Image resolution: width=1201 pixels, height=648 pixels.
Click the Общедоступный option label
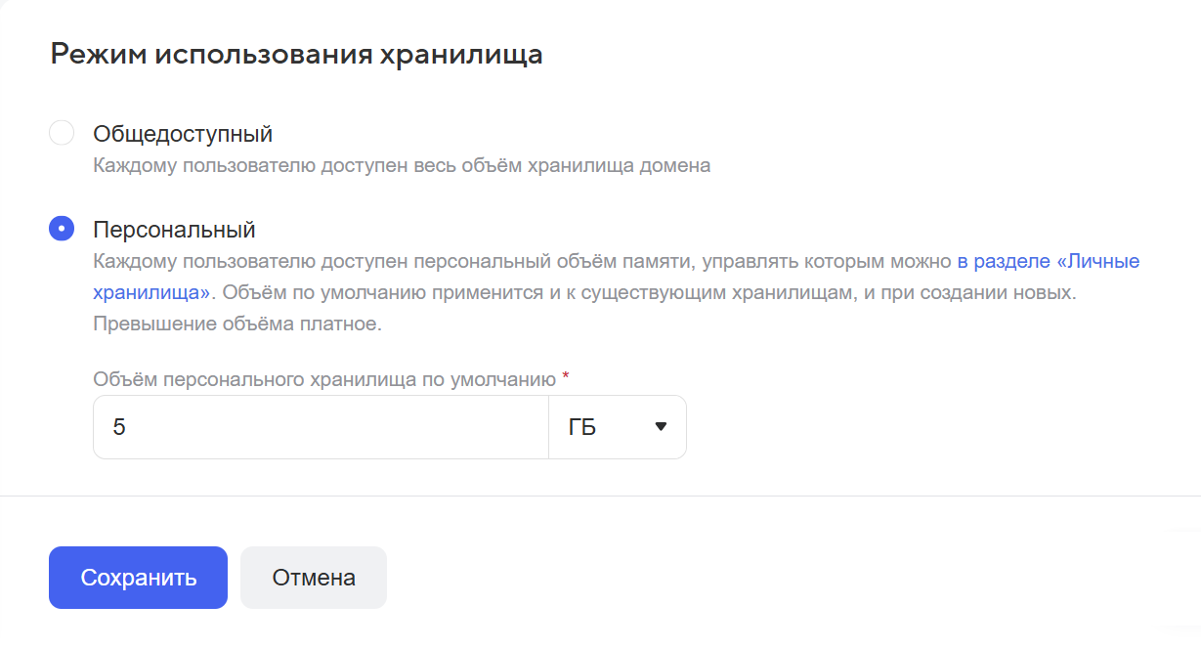tap(183, 133)
